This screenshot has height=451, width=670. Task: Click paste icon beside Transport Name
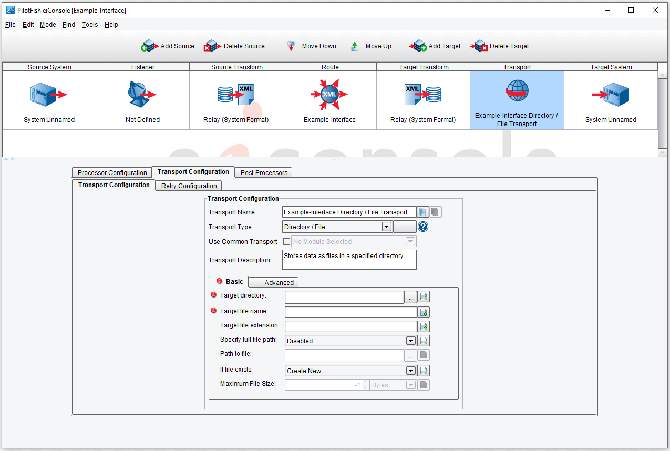tap(436, 212)
